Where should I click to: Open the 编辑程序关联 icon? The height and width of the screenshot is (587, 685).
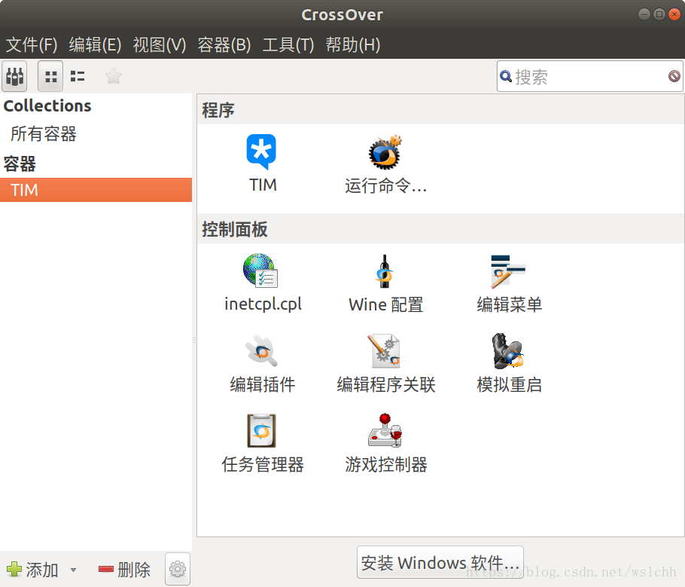(384, 351)
